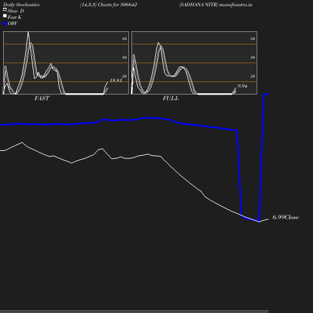
Task: Click the Slow D legend swatch
Action: [5, 9]
